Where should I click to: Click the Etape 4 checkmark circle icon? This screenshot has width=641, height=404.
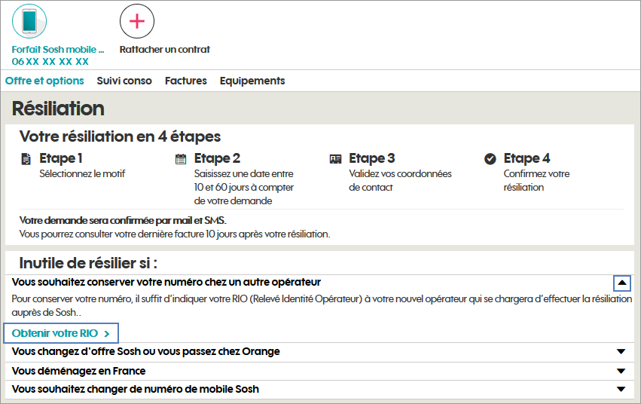click(490, 159)
